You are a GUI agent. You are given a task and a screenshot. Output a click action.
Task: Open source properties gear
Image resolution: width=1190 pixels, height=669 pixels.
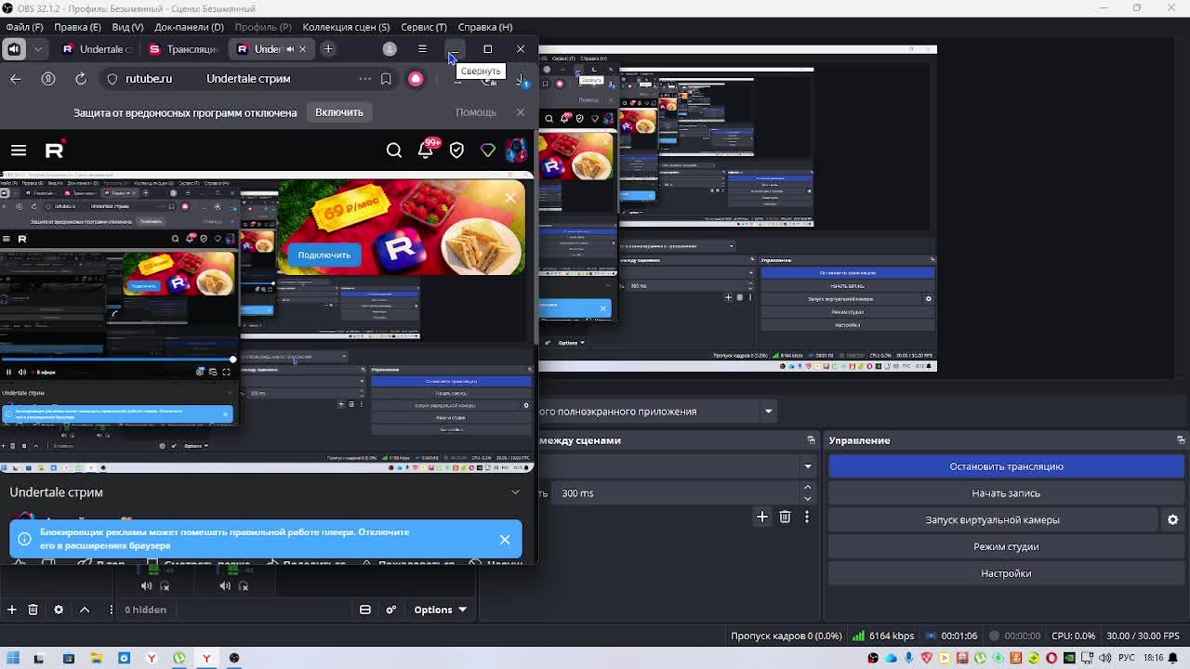pyautogui.click(x=59, y=610)
